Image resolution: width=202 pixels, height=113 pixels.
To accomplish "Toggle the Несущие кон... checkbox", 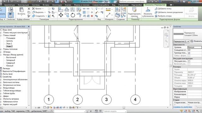I will pos(189,61).
